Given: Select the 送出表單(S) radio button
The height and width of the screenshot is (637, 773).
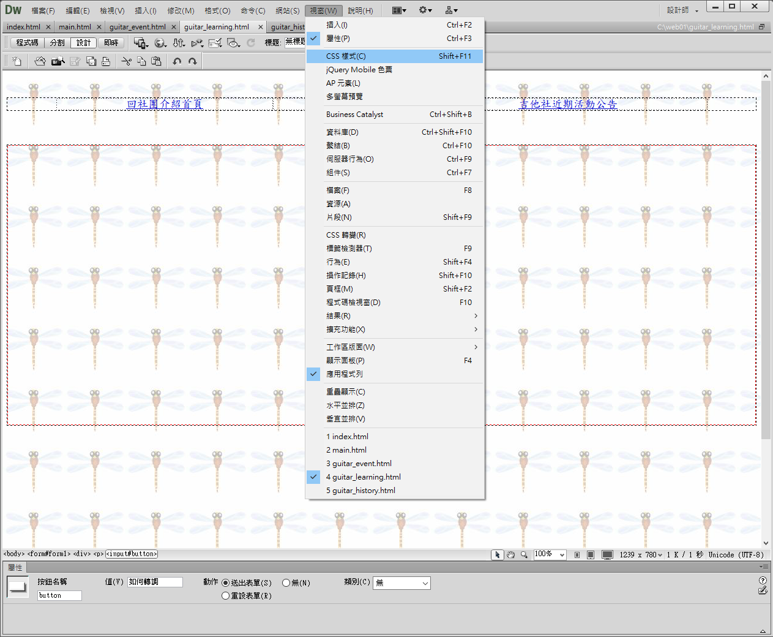Looking at the screenshot, I should tap(226, 583).
